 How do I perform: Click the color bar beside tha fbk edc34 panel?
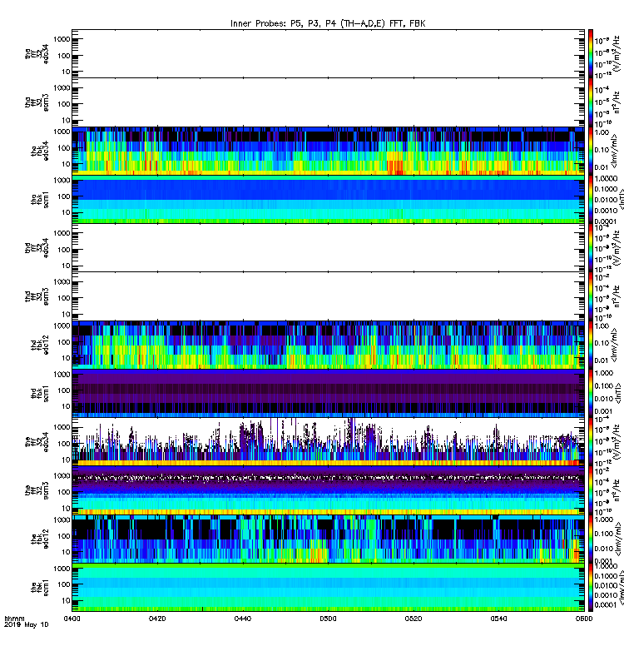click(591, 151)
